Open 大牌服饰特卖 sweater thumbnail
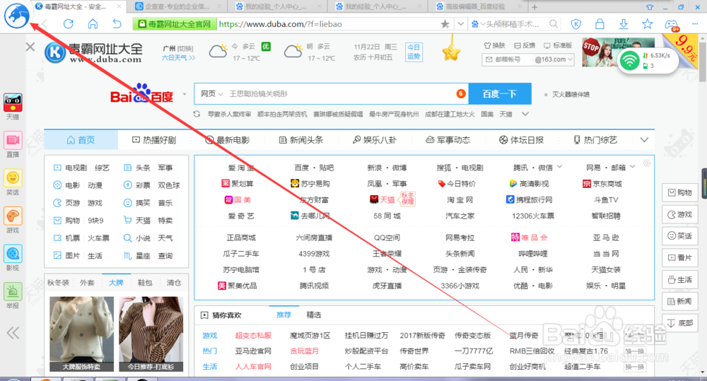This screenshot has width=707, height=381. pyautogui.click(x=81, y=334)
